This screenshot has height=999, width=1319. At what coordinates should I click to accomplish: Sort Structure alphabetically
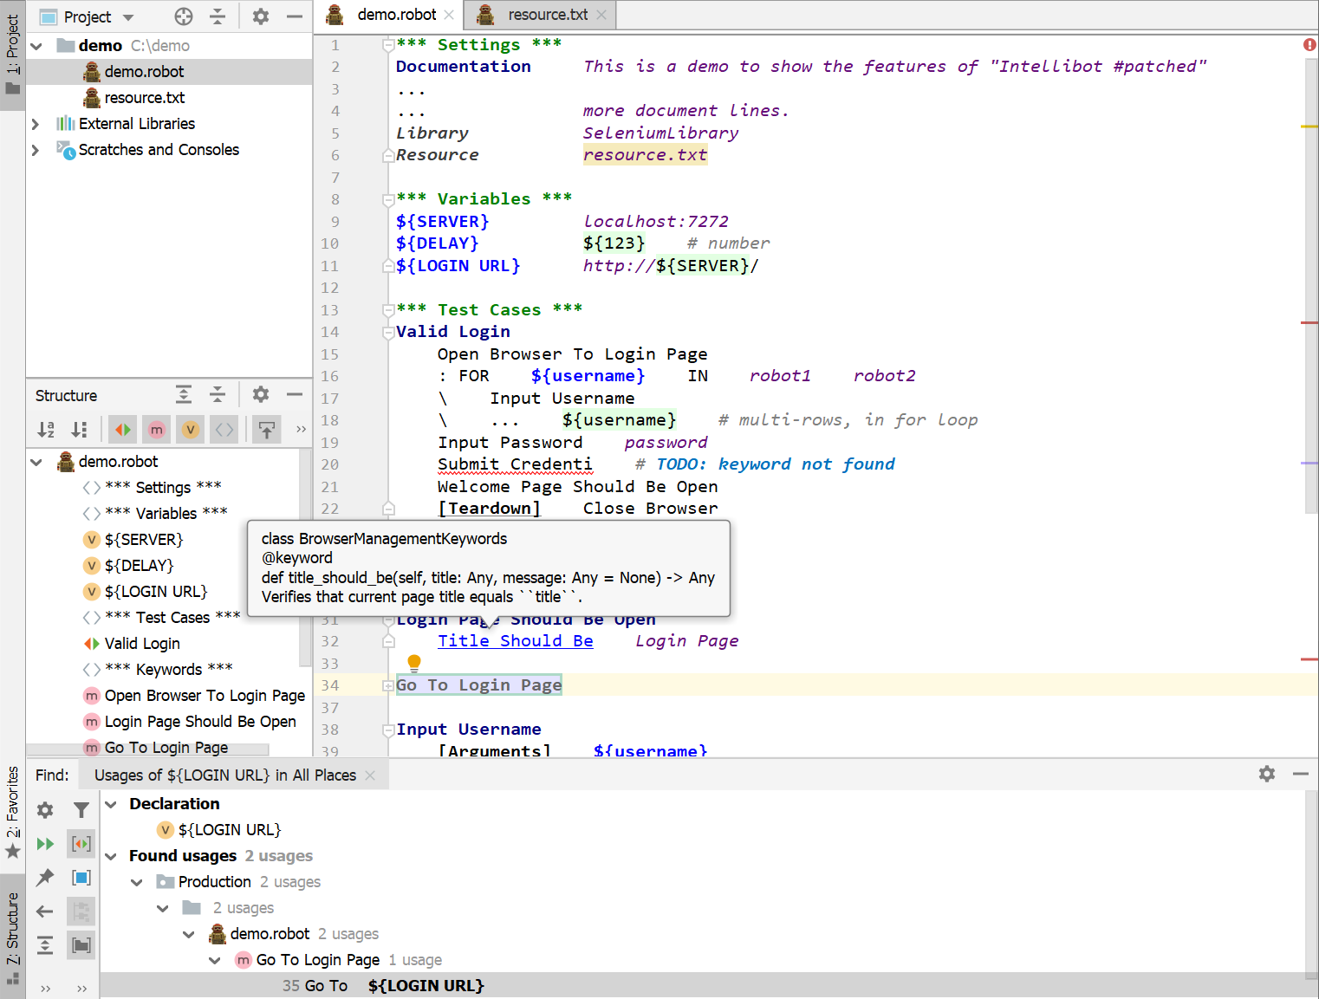click(x=46, y=429)
